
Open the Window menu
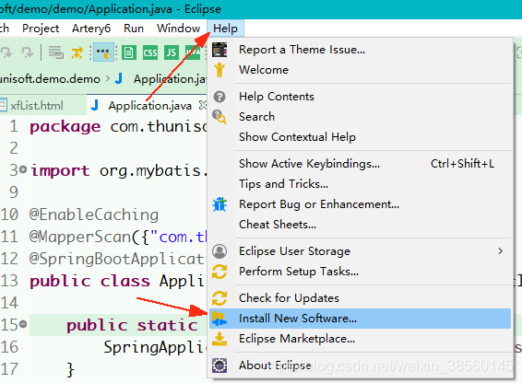pyautogui.click(x=178, y=29)
